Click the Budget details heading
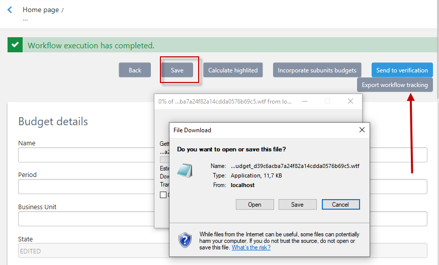 pos(53,122)
